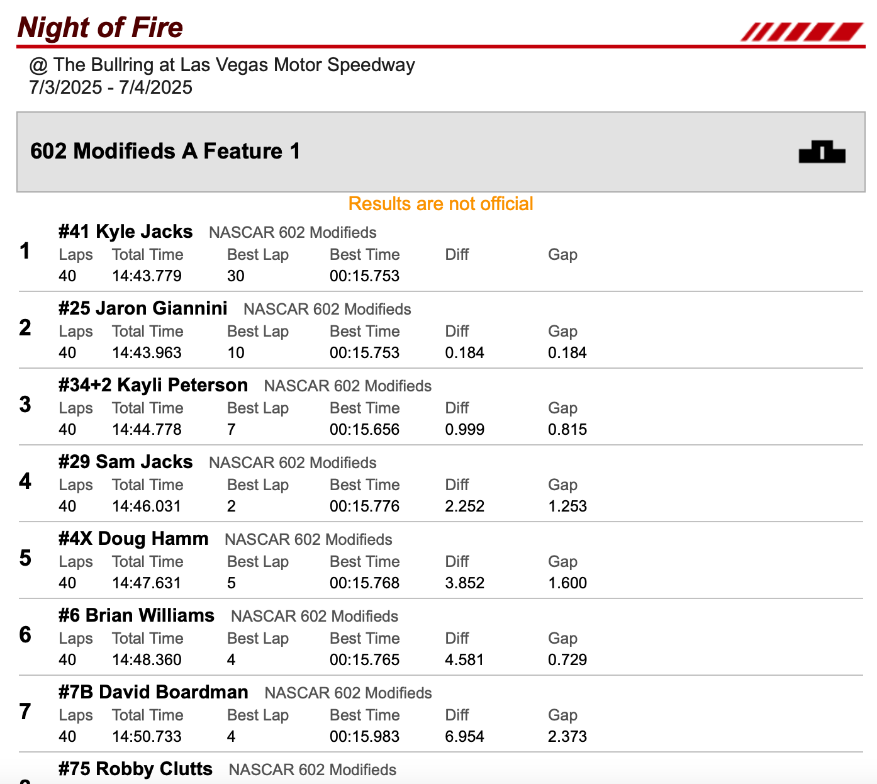Select driver #4X Doug Hamm
Screen dimensions: 877x784
[x=133, y=539]
